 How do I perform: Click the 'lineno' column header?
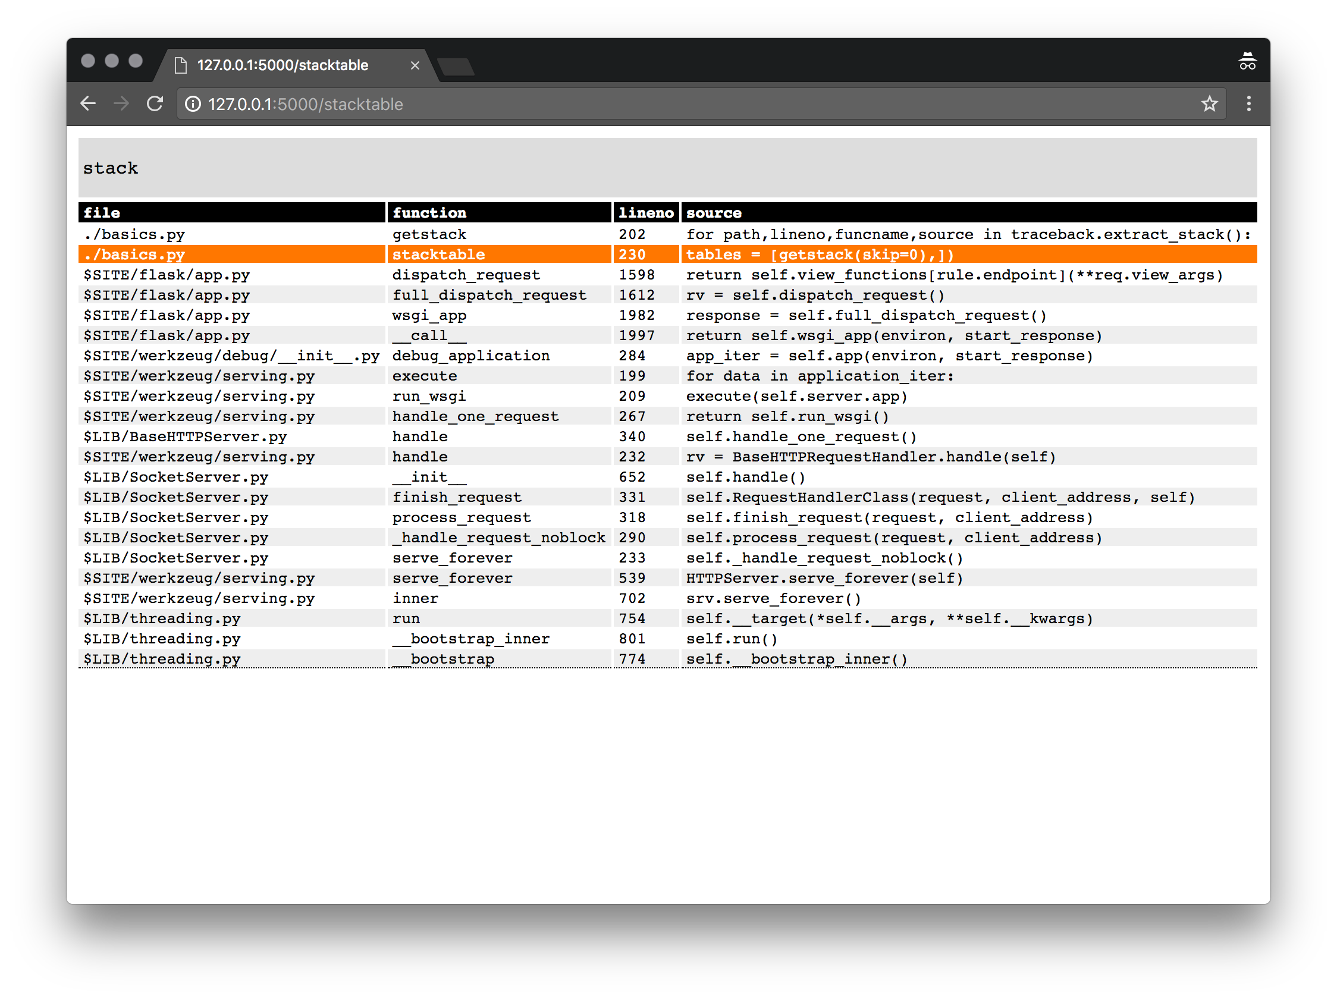click(646, 213)
